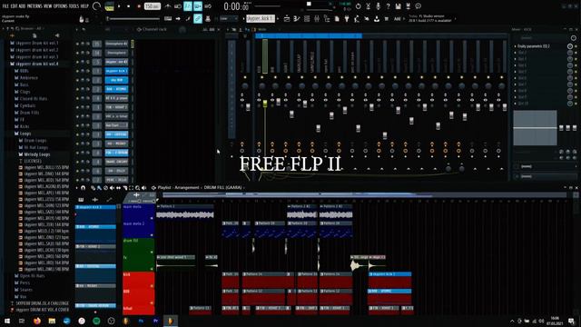Image resolution: width=581 pixels, height=327 pixels.
Task: Open the playlist view icon in toolbar
Action: coord(287,18)
